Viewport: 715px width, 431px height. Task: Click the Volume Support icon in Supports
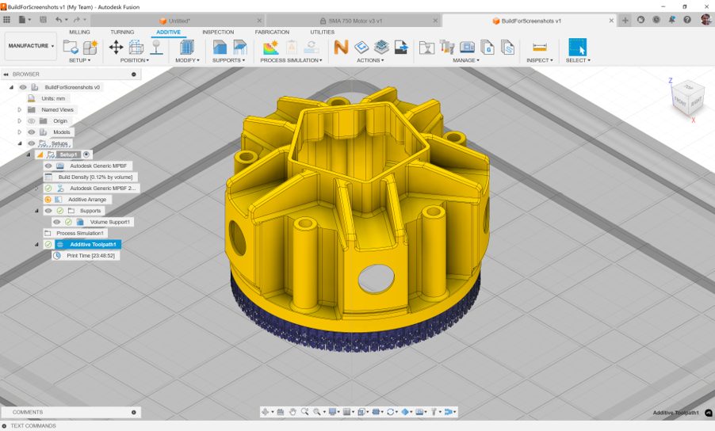(220, 48)
